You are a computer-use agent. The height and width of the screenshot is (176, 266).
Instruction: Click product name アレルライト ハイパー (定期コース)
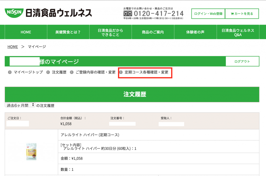(90, 135)
